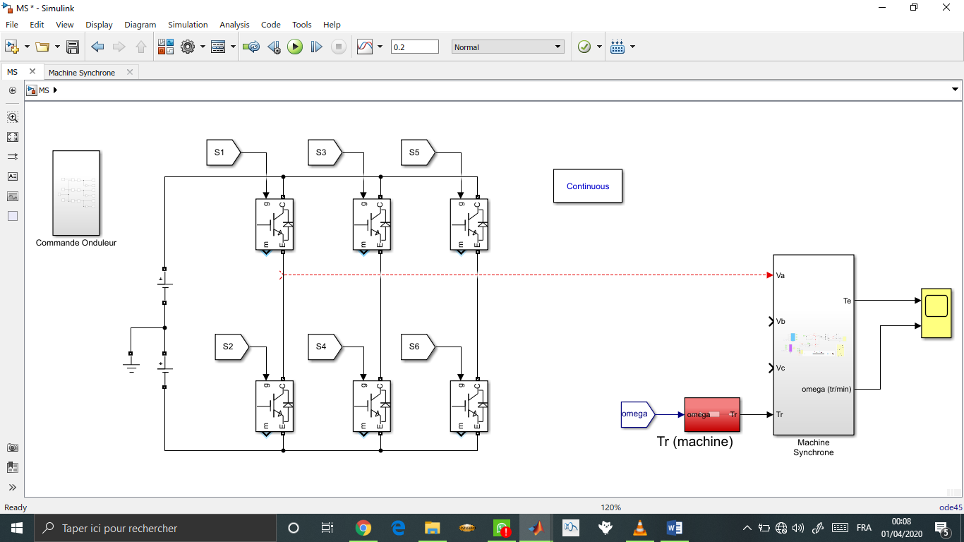Click the Step Forward button
This screenshot has width=964, height=542.
pos(317,47)
